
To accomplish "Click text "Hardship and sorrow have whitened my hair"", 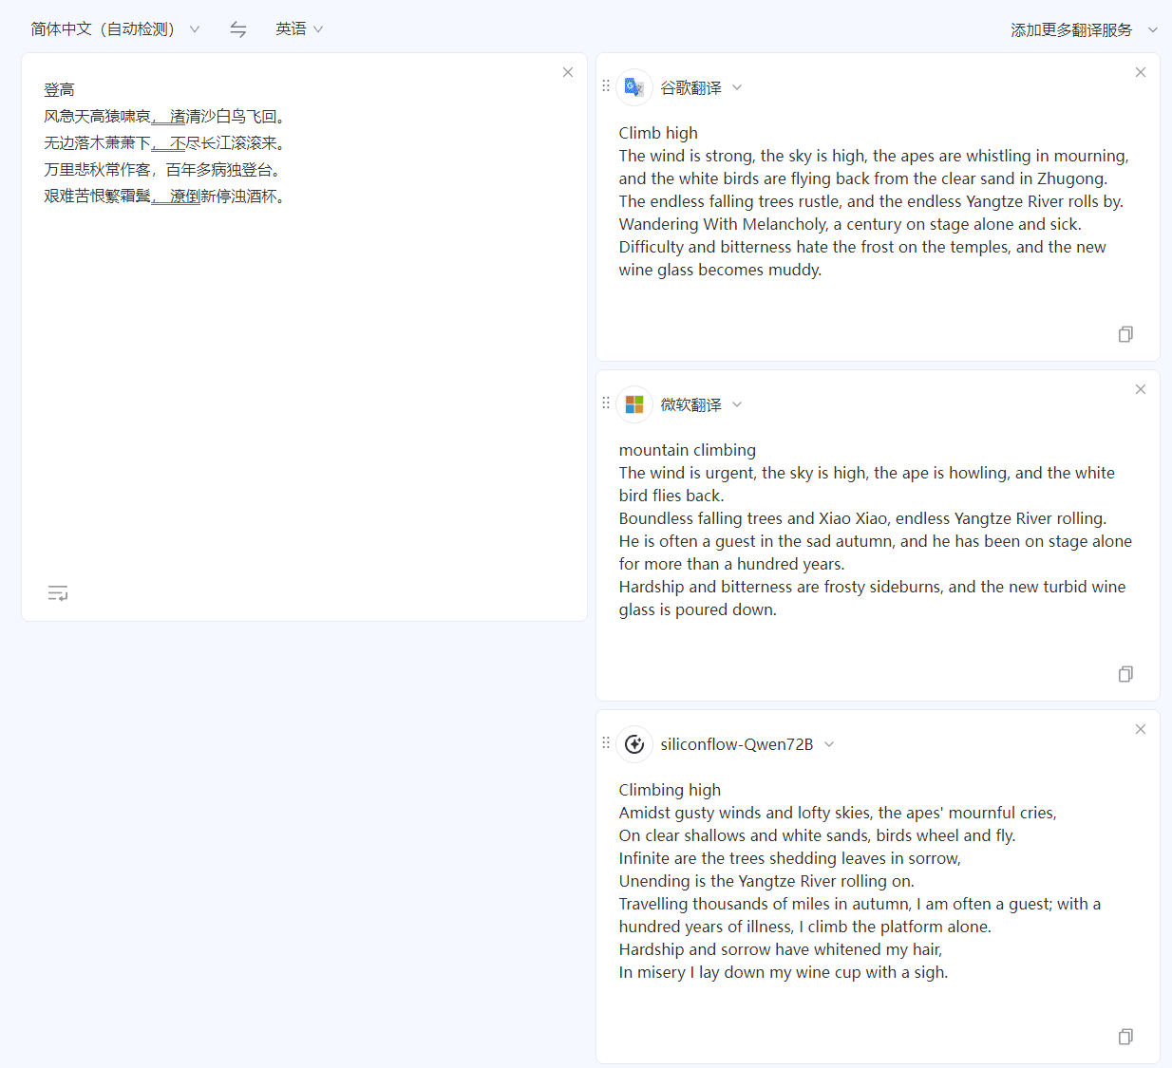I will pyautogui.click(x=778, y=949).
